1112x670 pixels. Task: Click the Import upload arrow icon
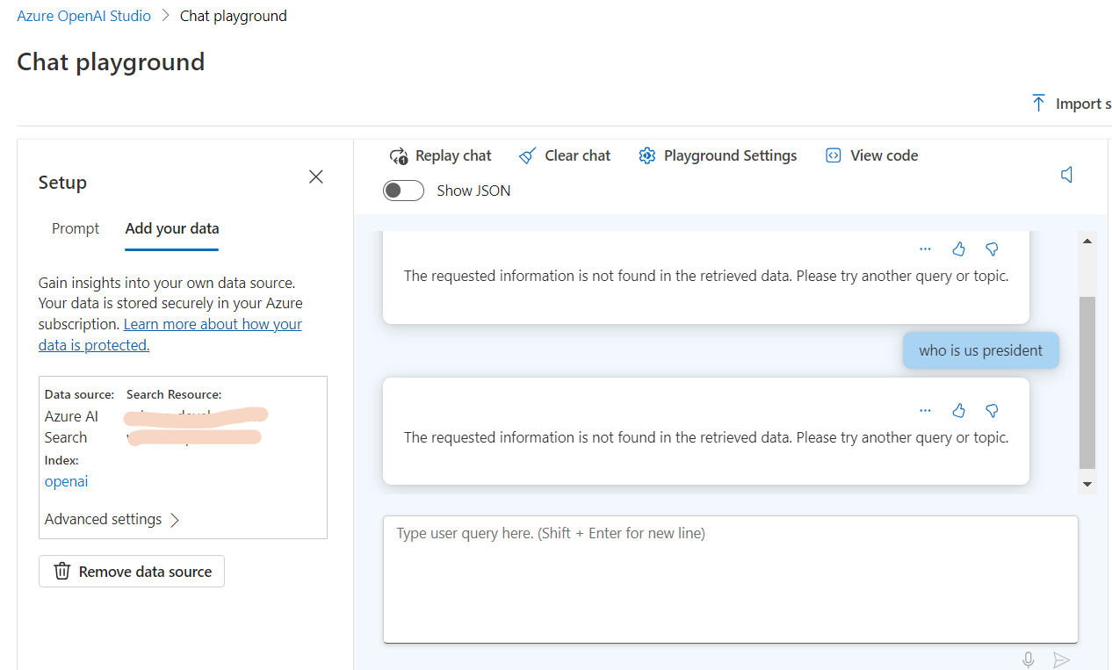[x=1038, y=103]
